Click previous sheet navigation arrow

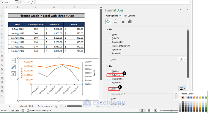[5, 106]
